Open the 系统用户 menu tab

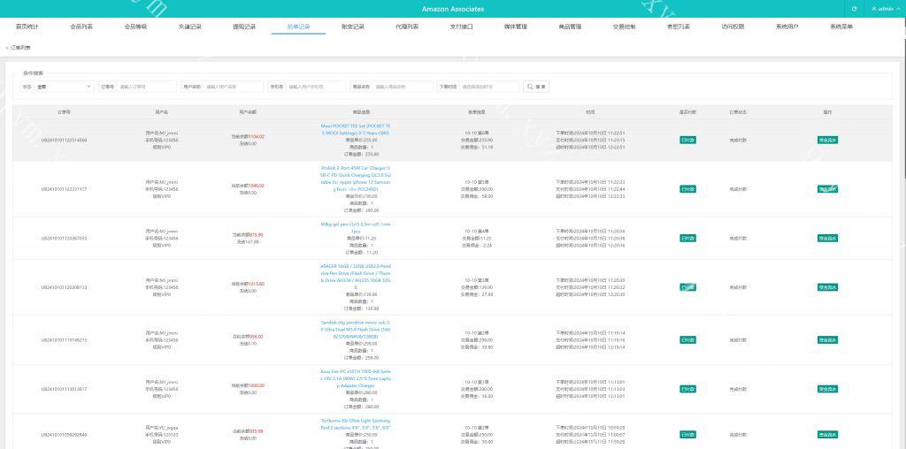pos(787,27)
